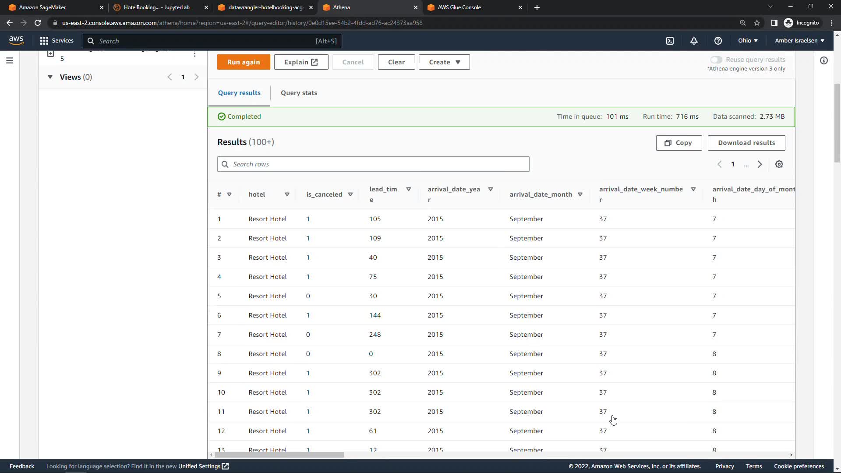
Task: Open the AWS CloudShell icon
Action: (670, 41)
